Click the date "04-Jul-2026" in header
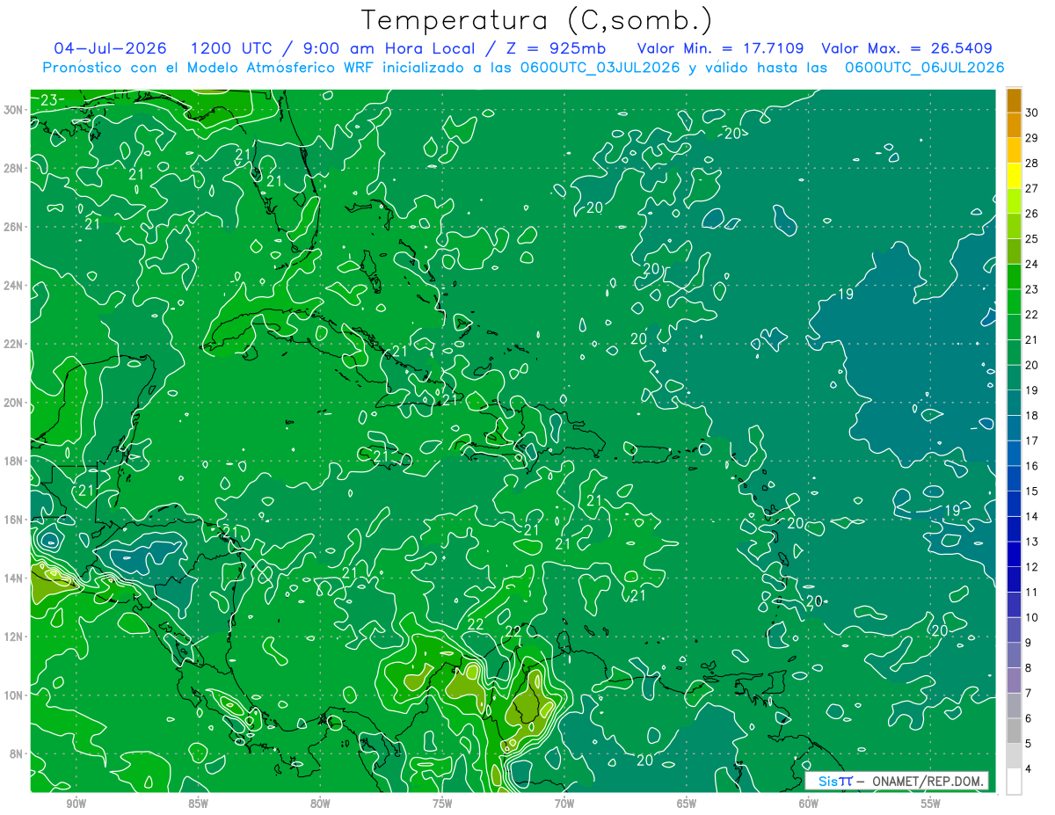Image resolution: width=1055 pixels, height=815 pixels. [x=111, y=48]
